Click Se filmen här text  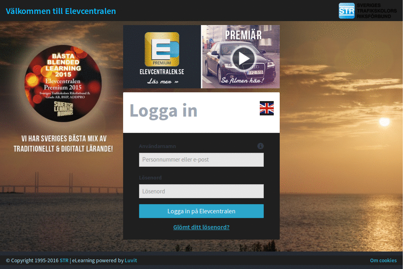[x=243, y=80]
